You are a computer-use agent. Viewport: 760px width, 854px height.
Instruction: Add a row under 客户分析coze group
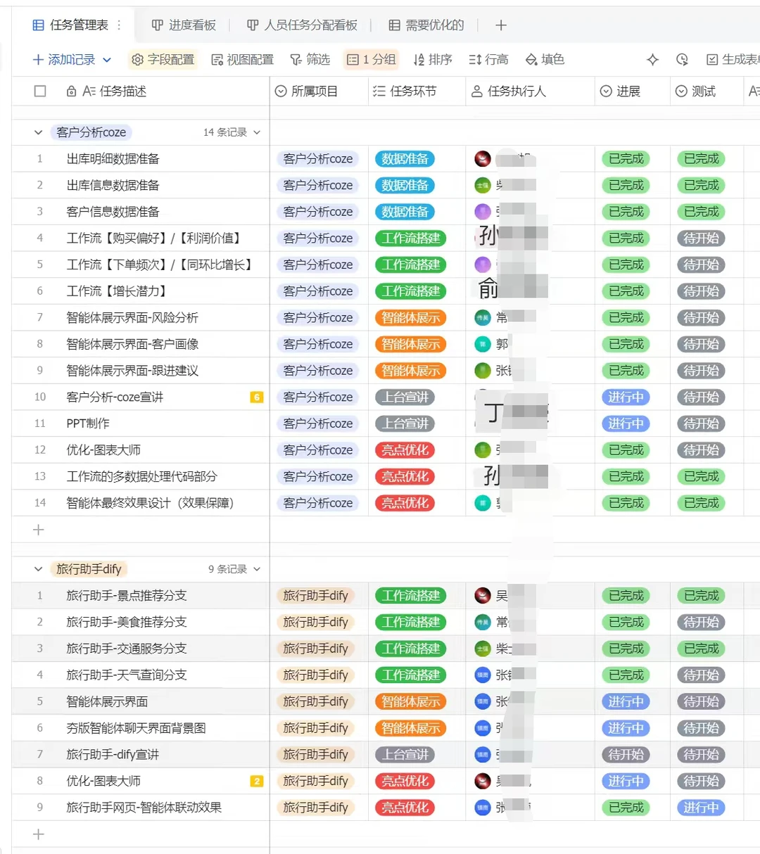tap(39, 530)
